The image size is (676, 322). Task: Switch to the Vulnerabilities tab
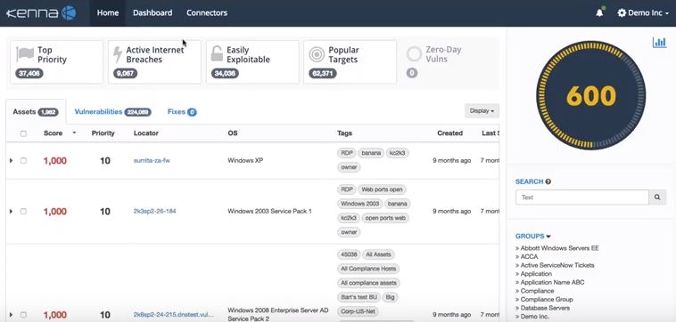coord(112,112)
